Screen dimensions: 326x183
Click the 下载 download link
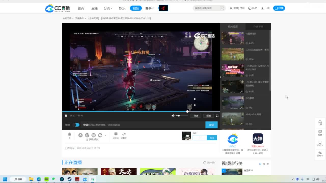[265, 8]
